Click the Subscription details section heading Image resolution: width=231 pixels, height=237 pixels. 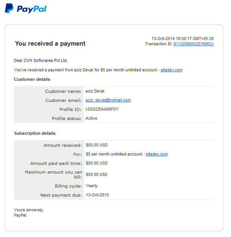pos(35,133)
